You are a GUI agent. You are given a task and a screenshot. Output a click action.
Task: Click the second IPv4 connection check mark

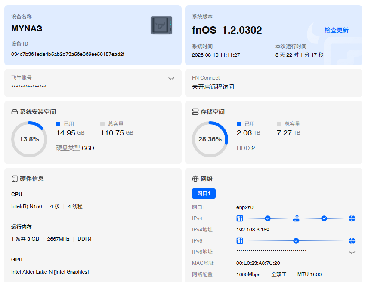[x=324, y=218]
